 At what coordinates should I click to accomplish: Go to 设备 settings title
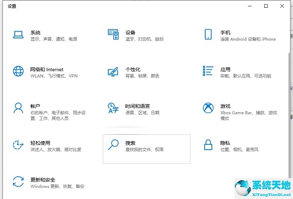130,33
